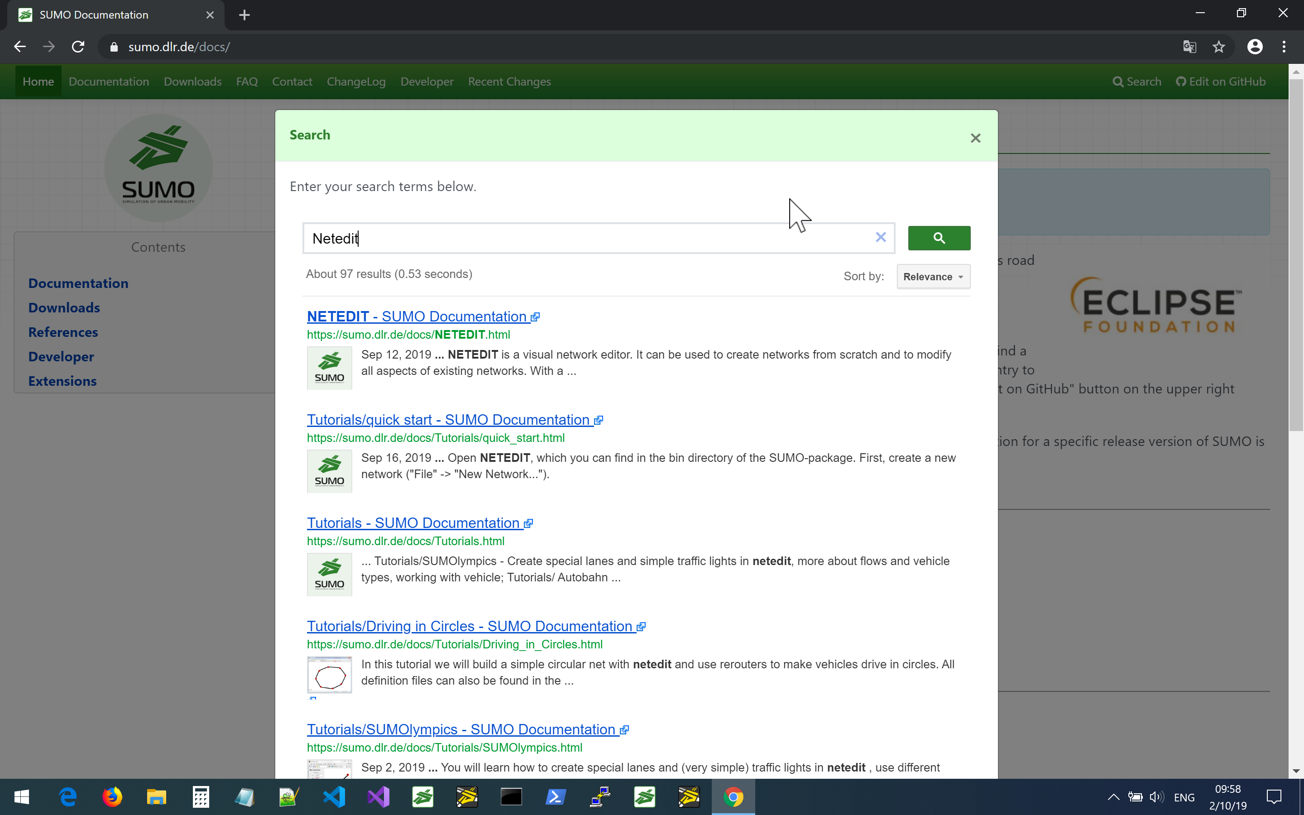Viewport: 1304px width, 815px height.
Task: Click inside the search terms input field
Action: coord(539,238)
